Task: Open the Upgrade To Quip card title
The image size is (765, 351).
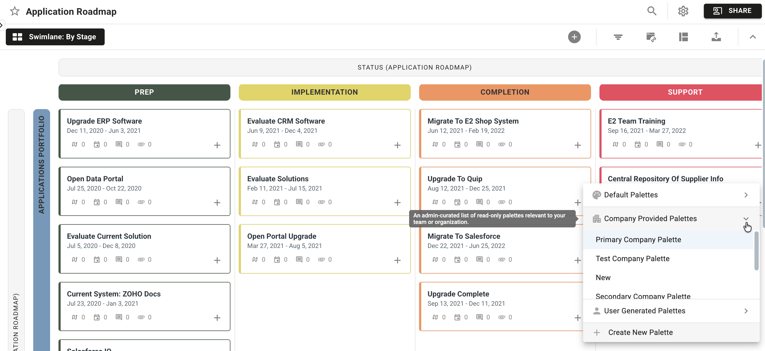Action: tap(455, 178)
